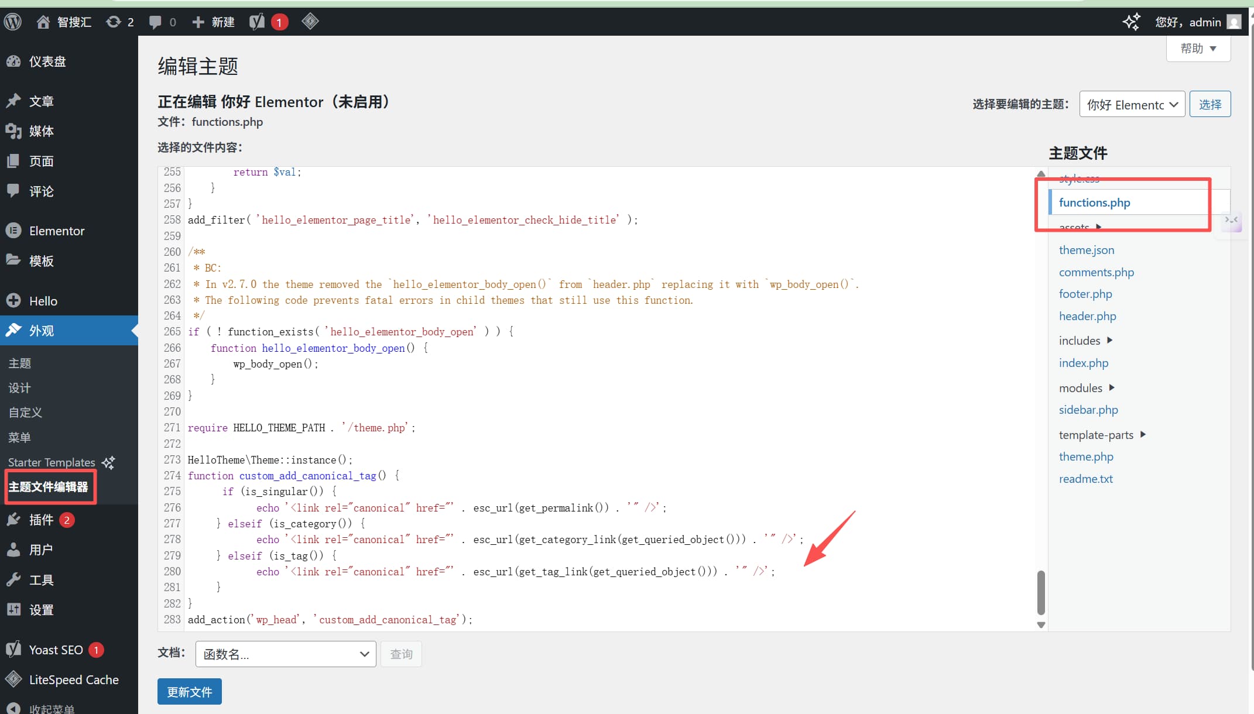Click the code editor vertical scrollbar thumb
Viewport: 1254px width, 714px height.
point(1041,593)
